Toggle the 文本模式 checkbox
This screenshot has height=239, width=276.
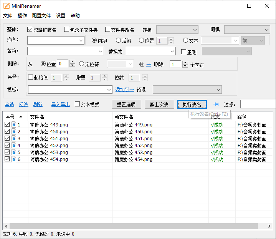77,104
